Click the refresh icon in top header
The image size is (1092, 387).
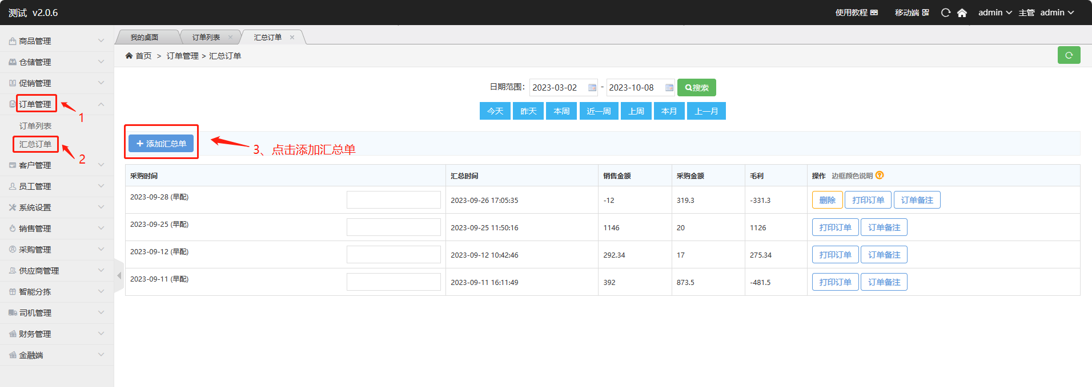[x=946, y=13]
